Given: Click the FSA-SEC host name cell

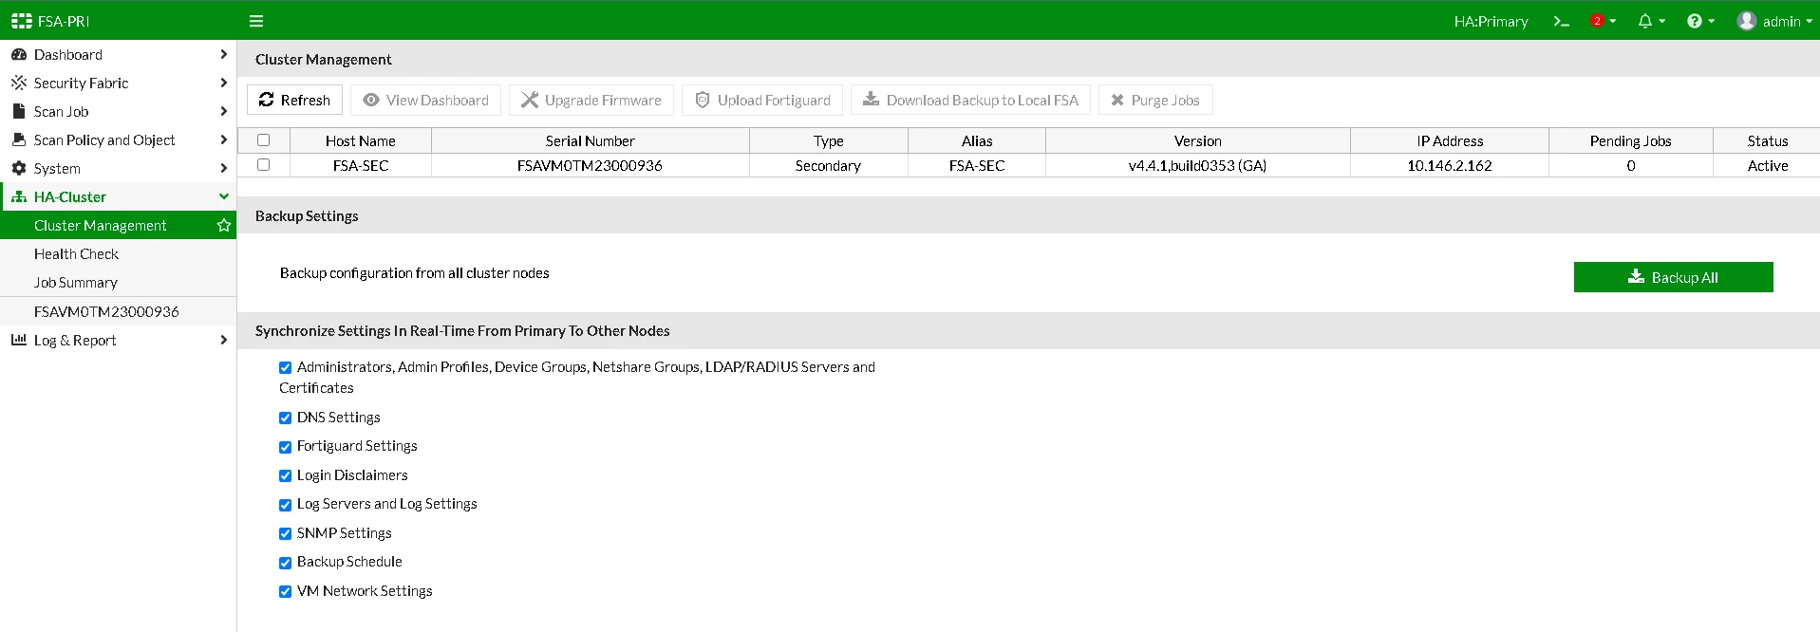Looking at the screenshot, I should (361, 165).
